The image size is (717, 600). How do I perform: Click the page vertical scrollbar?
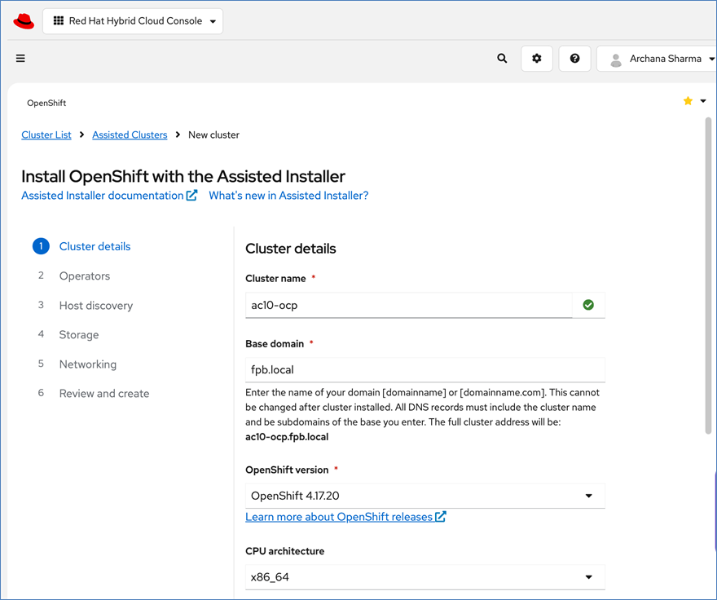pyautogui.click(x=708, y=276)
